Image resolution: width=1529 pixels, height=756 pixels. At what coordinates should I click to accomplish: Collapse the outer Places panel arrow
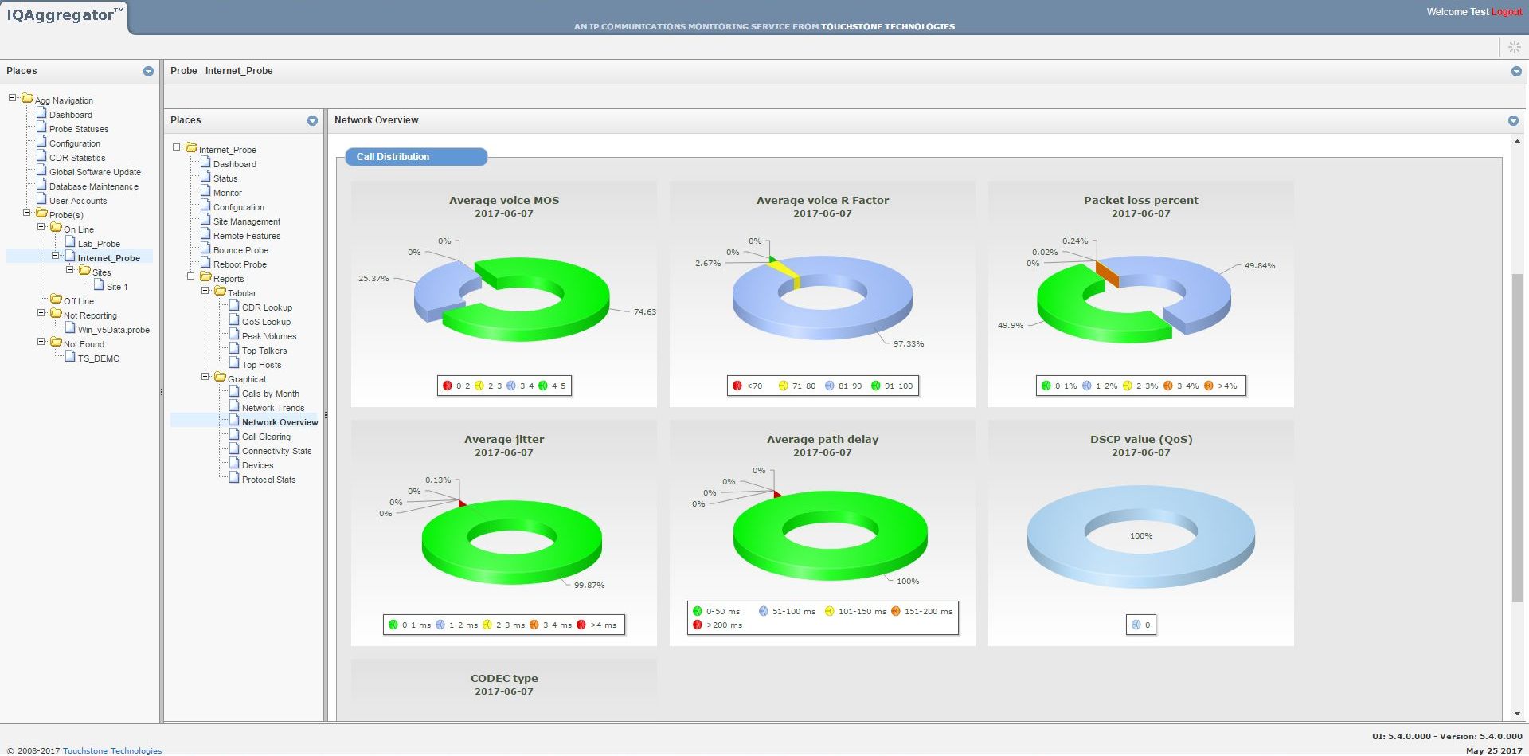tap(148, 71)
